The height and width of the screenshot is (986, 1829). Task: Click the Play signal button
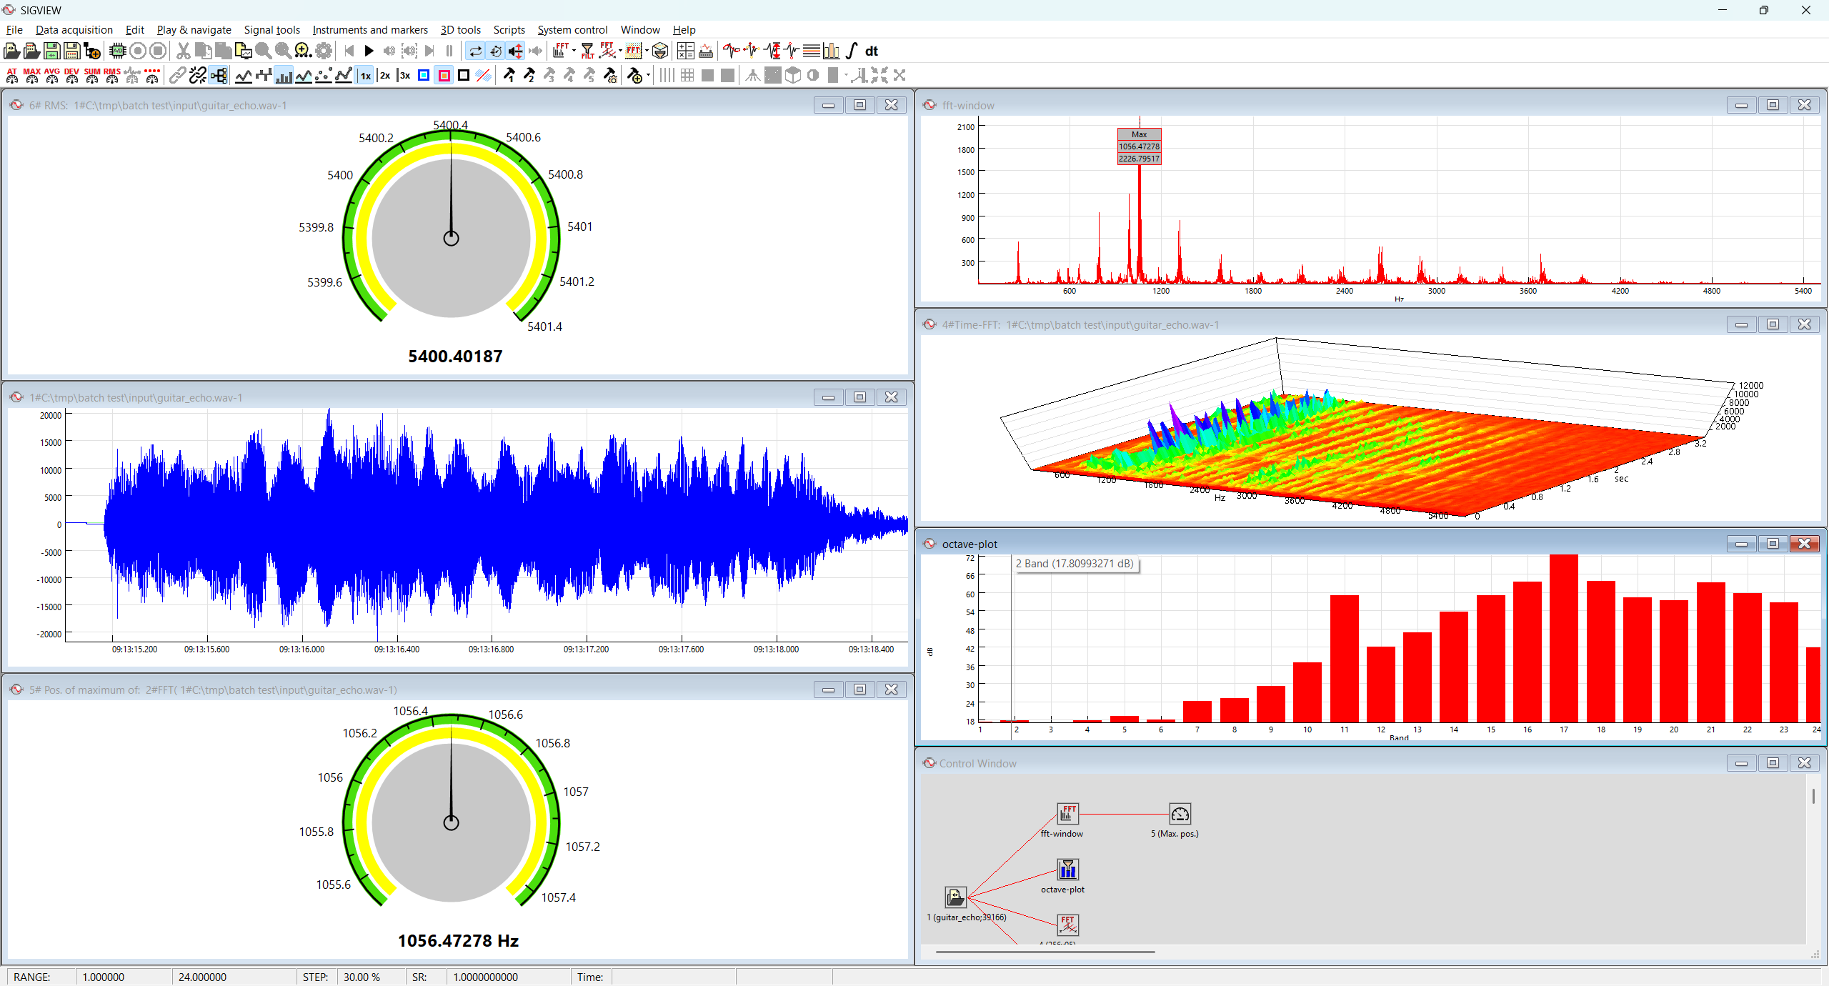[369, 51]
